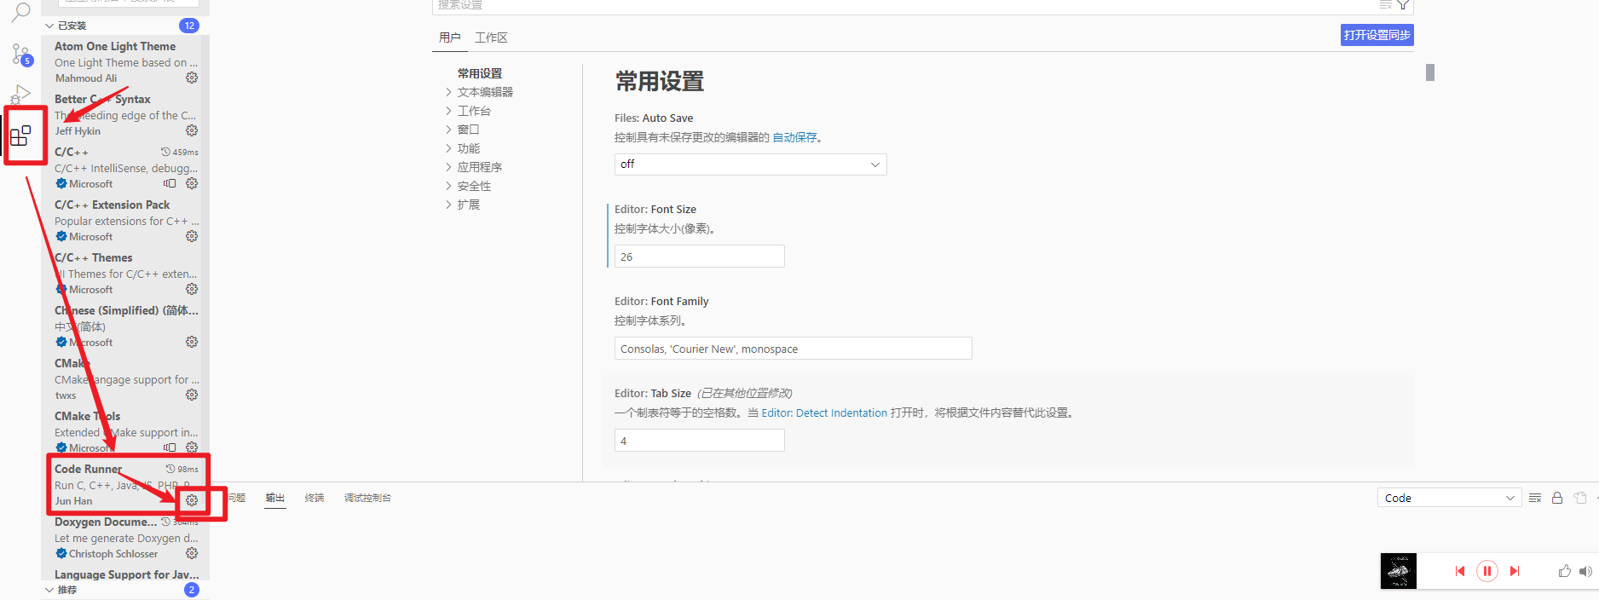Open the Files: Auto Save dropdown
Viewport: 1599px width, 600px height.
pyautogui.click(x=750, y=164)
